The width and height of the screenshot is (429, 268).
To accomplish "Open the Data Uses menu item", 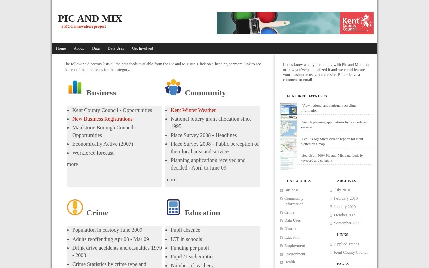I will pyautogui.click(x=116, y=48).
